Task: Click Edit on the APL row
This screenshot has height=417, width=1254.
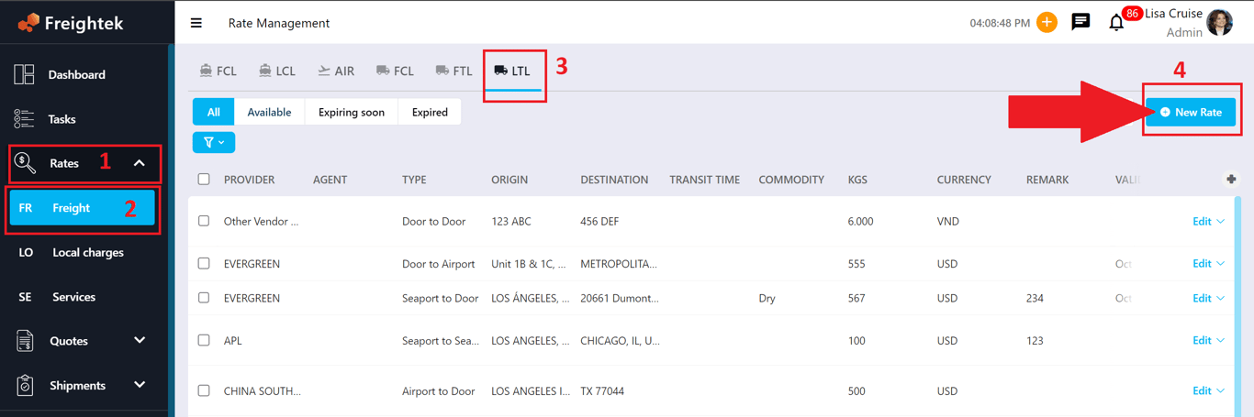Action: (x=1202, y=340)
